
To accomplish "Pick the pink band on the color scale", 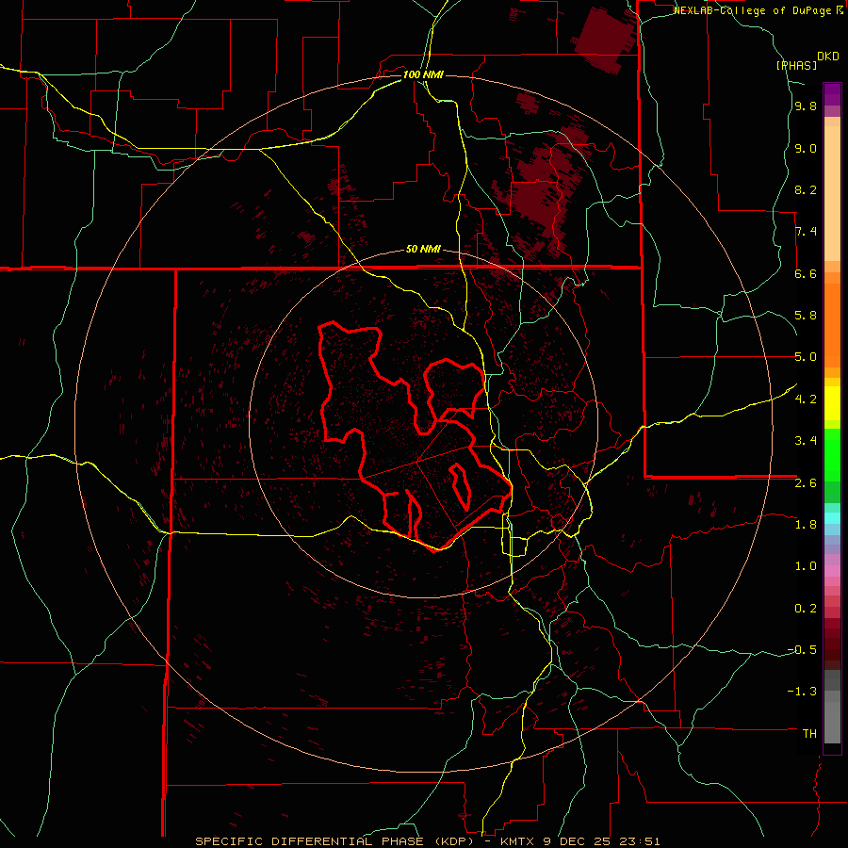I will coord(832,571).
